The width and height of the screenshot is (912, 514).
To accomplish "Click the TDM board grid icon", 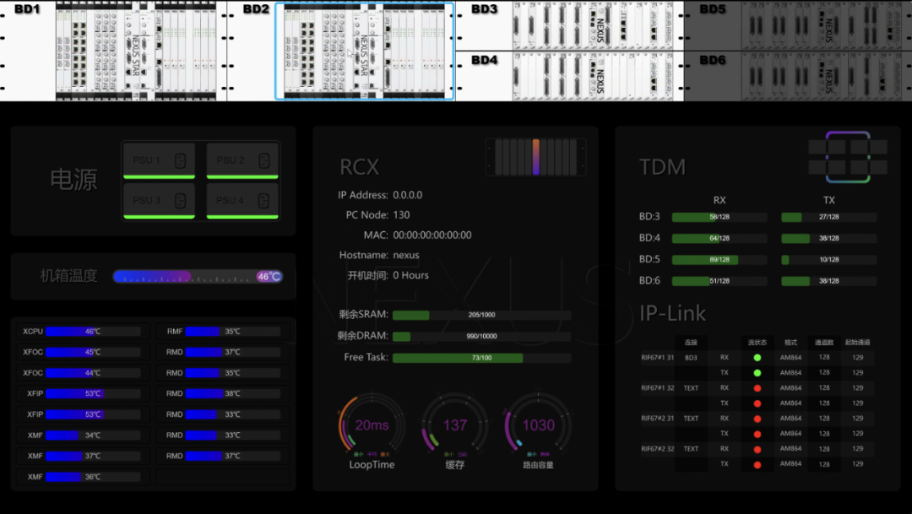I will pos(847,157).
